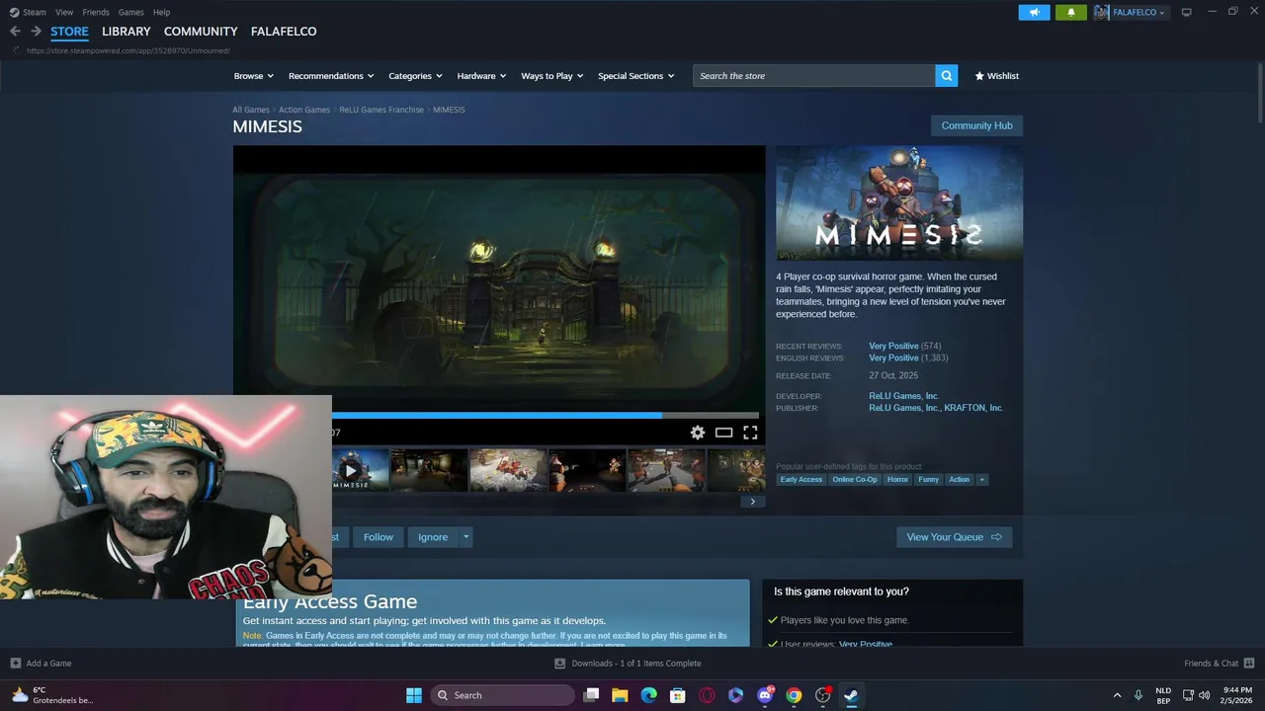The image size is (1265, 711).
Task: Open the ReLU Games Franchise breadcrumb
Action: (381, 110)
